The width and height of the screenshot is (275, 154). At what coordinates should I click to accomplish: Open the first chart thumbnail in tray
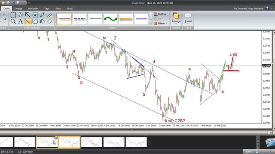point(6,142)
